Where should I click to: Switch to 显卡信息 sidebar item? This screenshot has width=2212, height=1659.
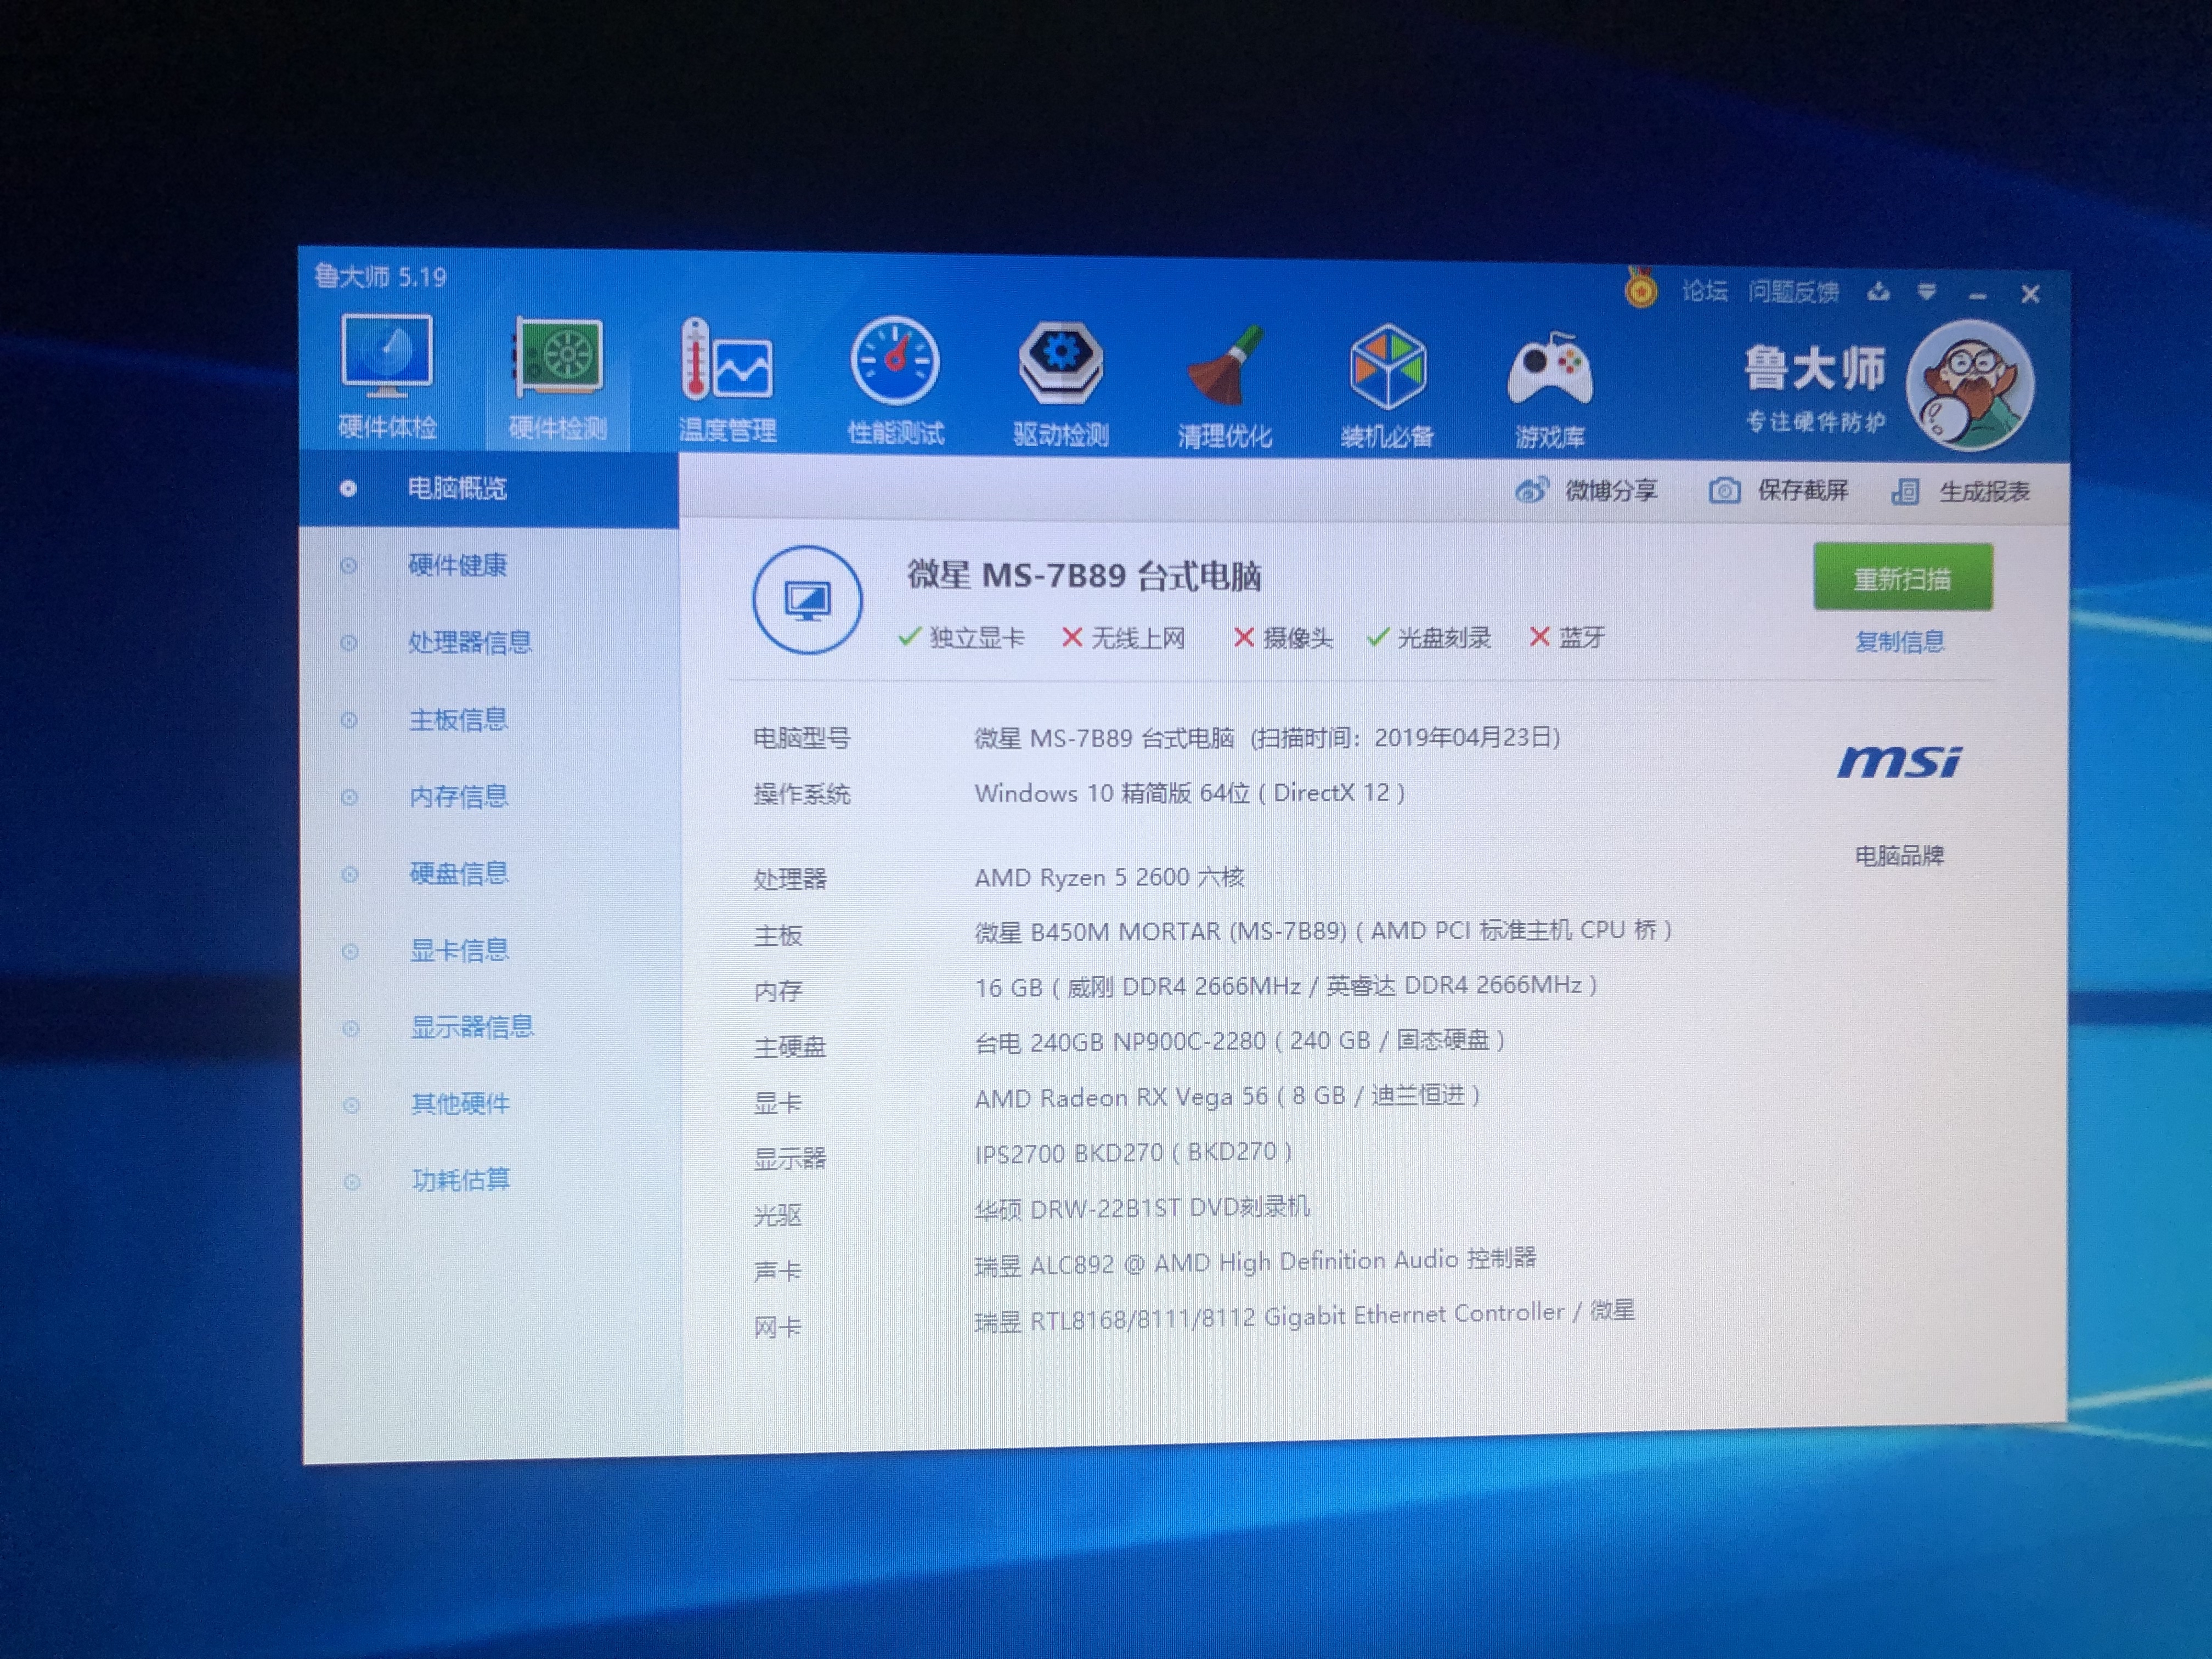coord(459,950)
